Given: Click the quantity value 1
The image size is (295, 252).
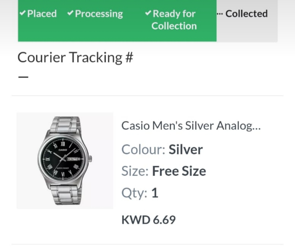Looking at the screenshot, I should click(x=155, y=193).
